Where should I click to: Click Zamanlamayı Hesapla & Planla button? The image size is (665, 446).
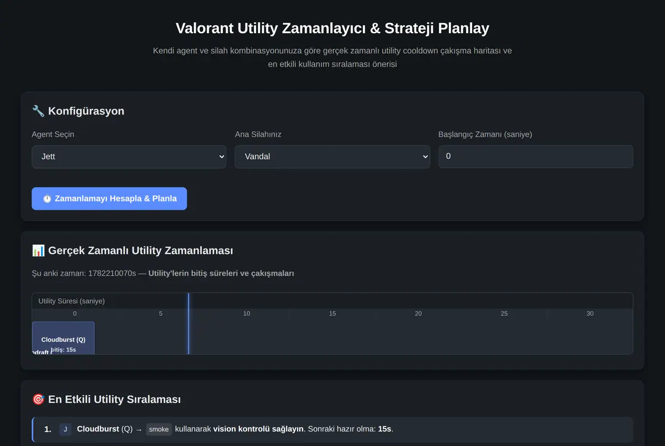tap(109, 199)
